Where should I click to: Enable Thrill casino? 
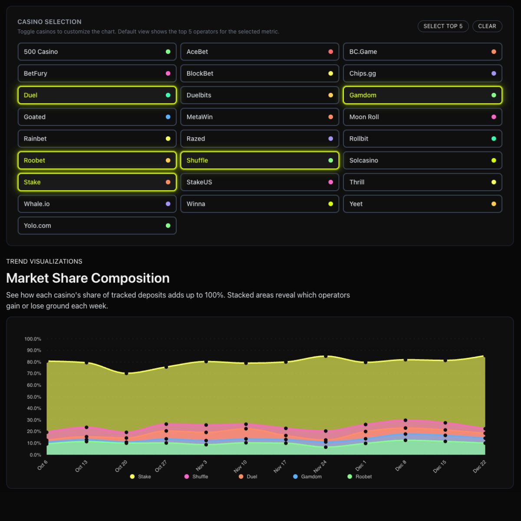[x=422, y=182]
